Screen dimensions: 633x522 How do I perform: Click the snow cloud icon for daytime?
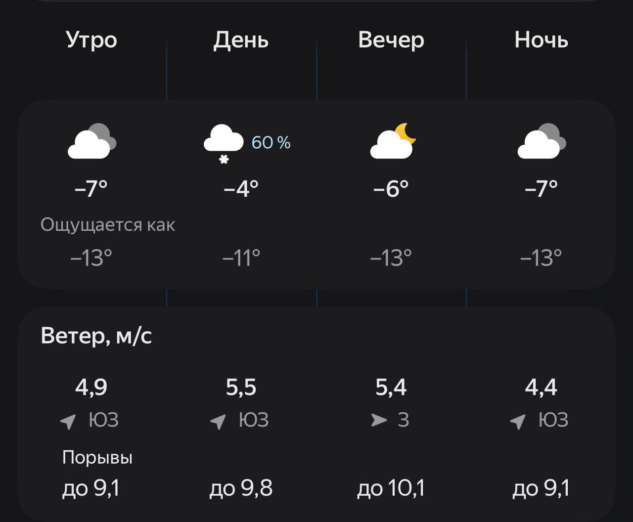[x=224, y=143]
